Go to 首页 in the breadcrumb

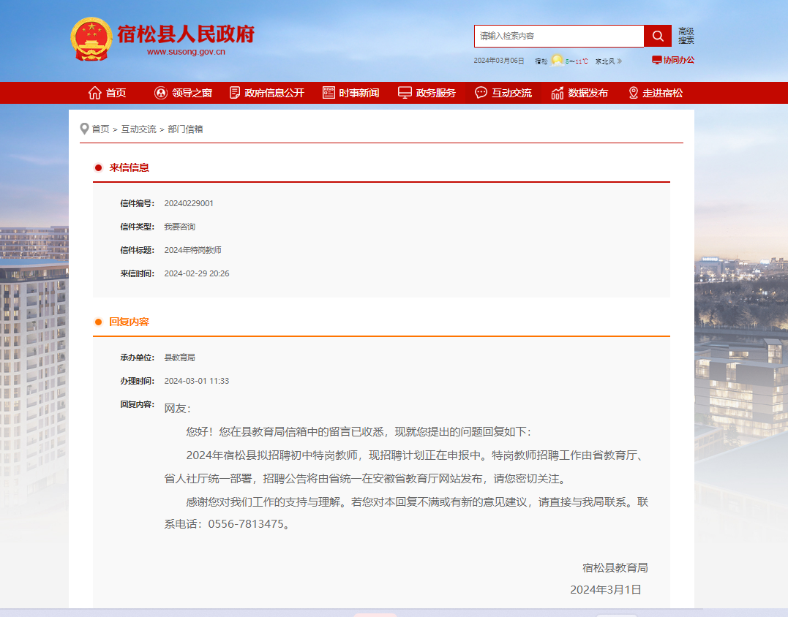pos(100,129)
